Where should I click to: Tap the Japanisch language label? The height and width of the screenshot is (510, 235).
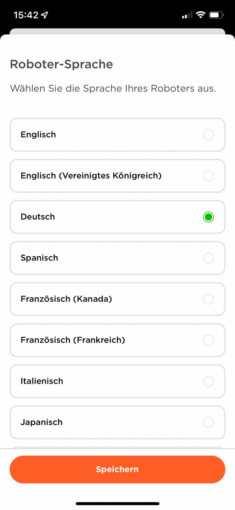pyautogui.click(x=41, y=422)
